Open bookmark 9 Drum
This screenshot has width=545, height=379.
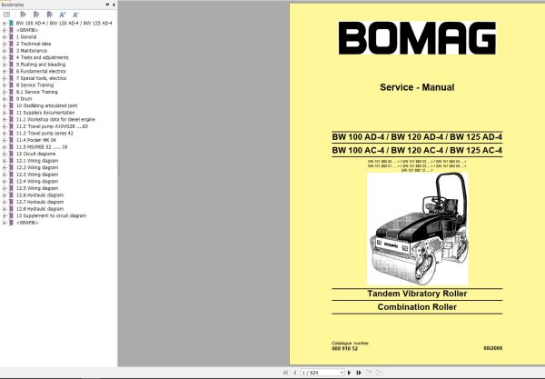pos(24,99)
